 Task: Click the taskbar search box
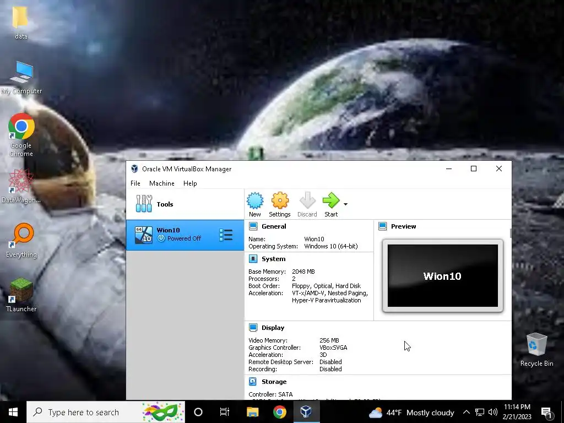[106, 412]
